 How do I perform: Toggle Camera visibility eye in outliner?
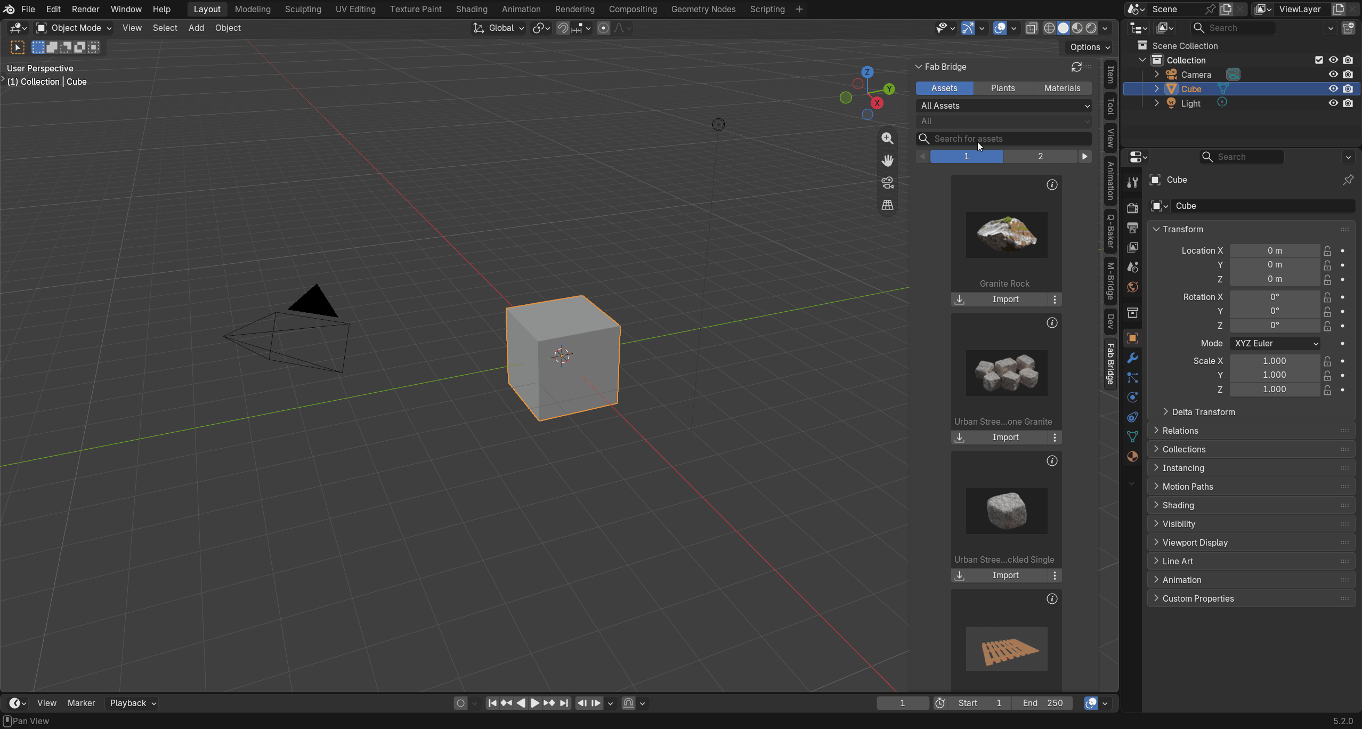coord(1333,75)
